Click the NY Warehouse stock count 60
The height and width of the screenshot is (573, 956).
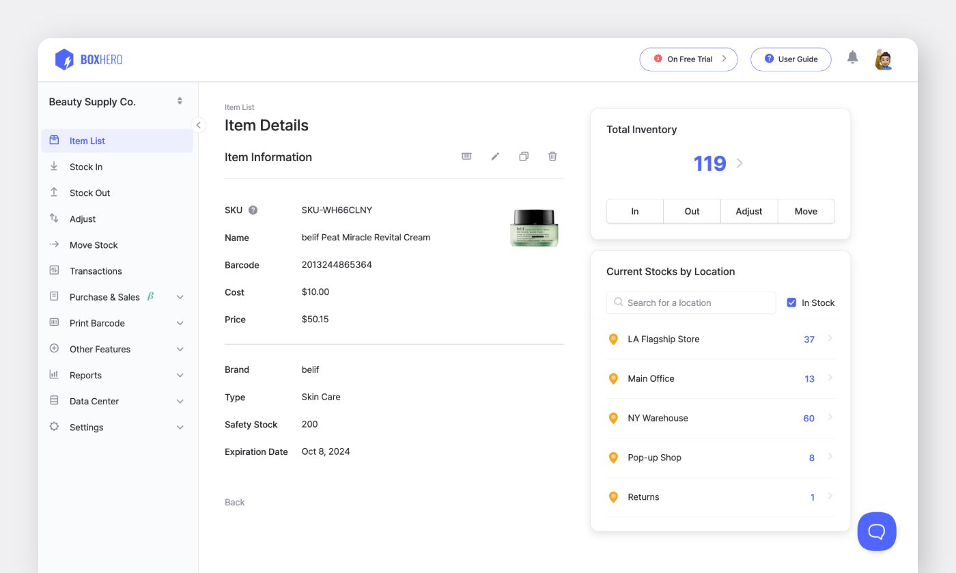click(x=809, y=419)
